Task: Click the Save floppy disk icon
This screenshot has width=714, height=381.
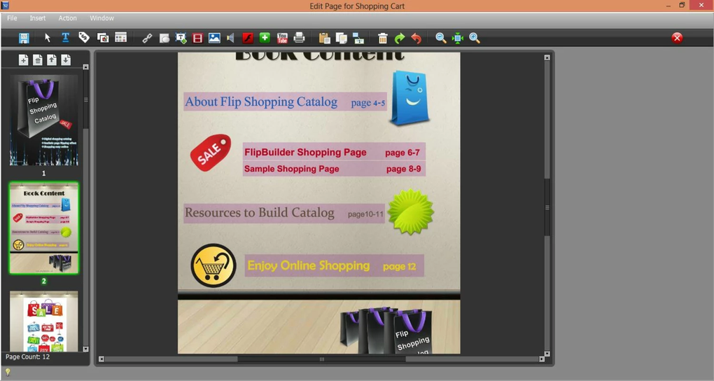Action: coord(24,38)
